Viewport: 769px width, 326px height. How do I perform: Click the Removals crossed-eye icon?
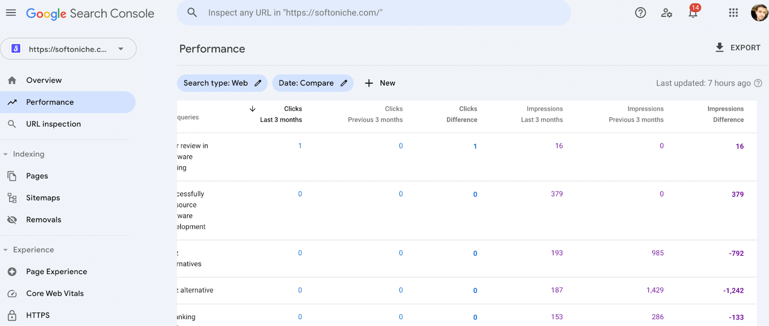[x=12, y=220]
